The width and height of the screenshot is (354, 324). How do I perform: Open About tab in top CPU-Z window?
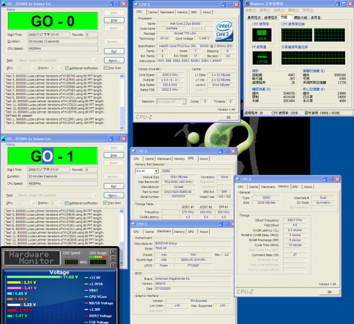click(x=206, y=12)
